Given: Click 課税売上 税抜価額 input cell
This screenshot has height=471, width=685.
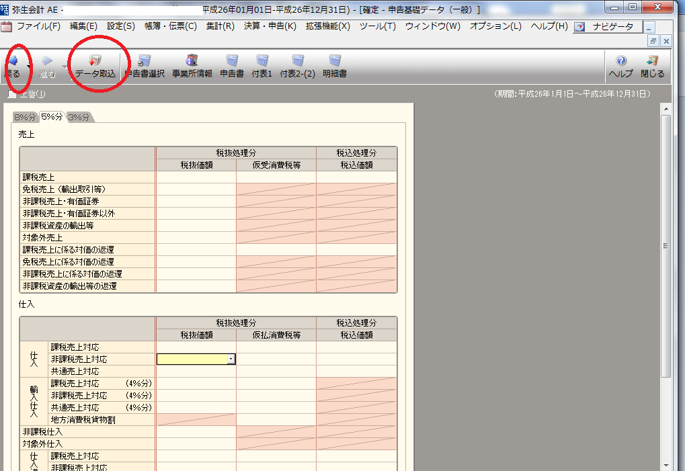Looking at the screenshot, I should point(196,177).
